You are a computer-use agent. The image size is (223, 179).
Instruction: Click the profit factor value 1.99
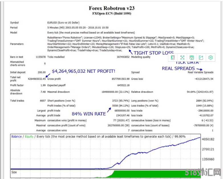(x=43, y=85)
